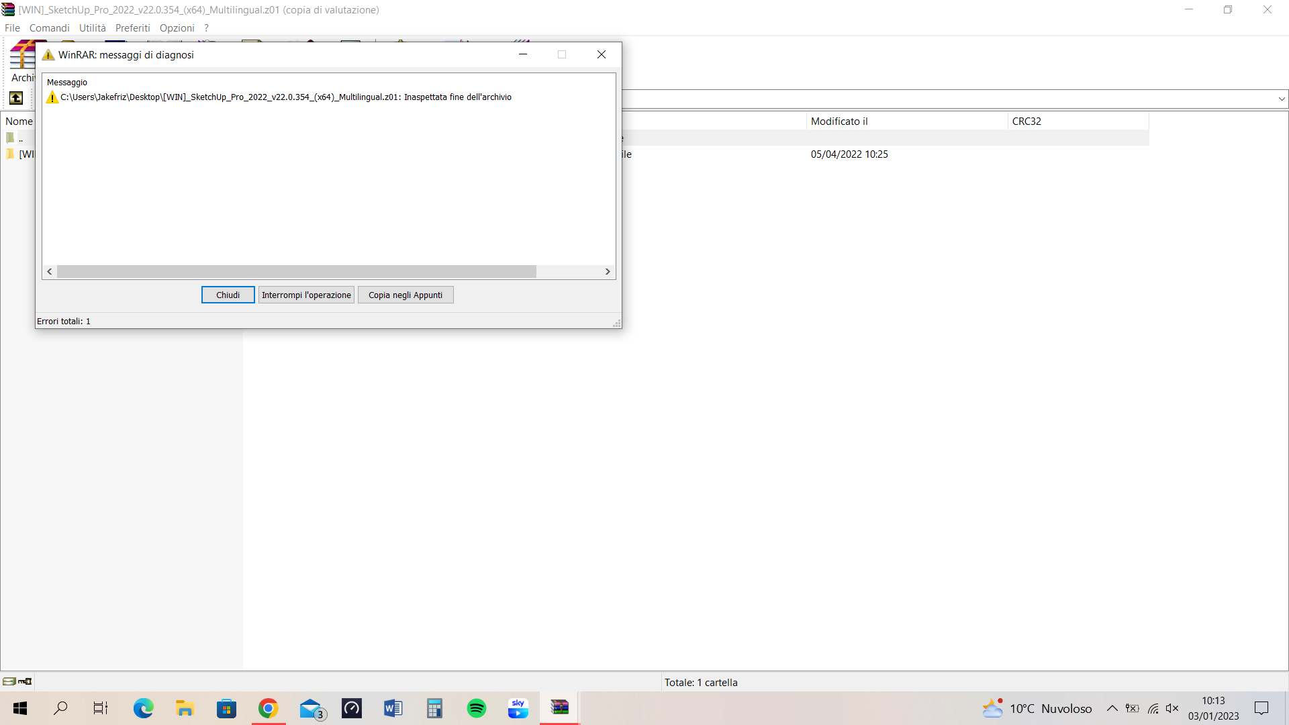Close the diagnostic dialog with its X button
Viewport: 1289px width, 725px height.
pos(602,54)
